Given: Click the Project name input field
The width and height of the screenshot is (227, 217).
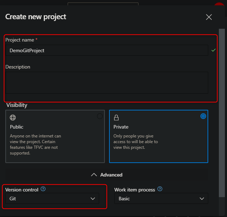Looking at the screenshot, I should click(x=106, y=50).
